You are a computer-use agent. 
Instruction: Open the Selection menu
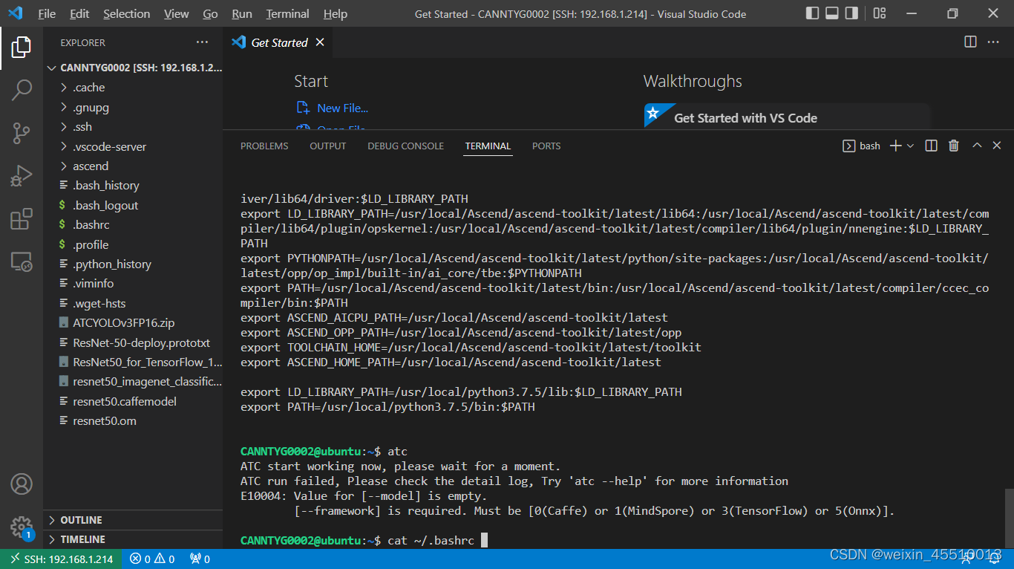tap(126, 13)
